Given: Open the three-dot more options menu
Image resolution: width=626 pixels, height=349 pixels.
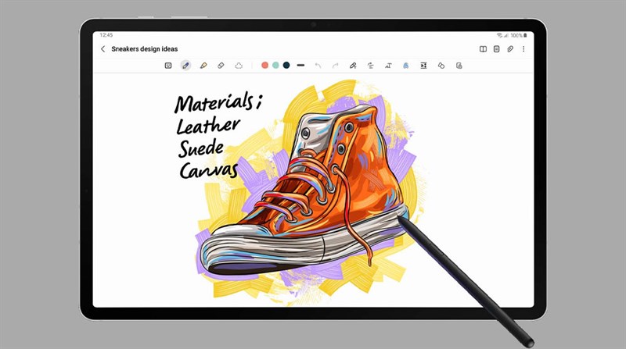Looking at the screenshot, I should pos(523,49).
